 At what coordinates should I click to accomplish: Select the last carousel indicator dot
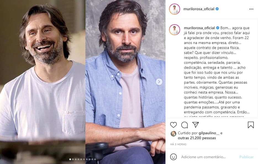tap(95, 159)
